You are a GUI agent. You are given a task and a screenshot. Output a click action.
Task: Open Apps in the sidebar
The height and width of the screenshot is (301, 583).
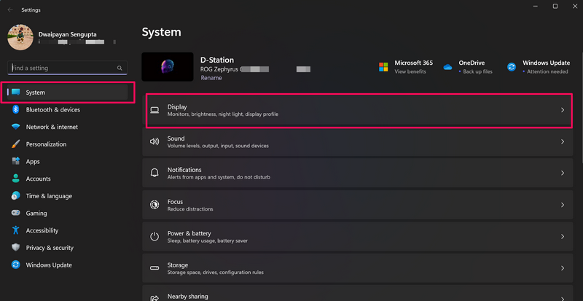click(33, 162)
